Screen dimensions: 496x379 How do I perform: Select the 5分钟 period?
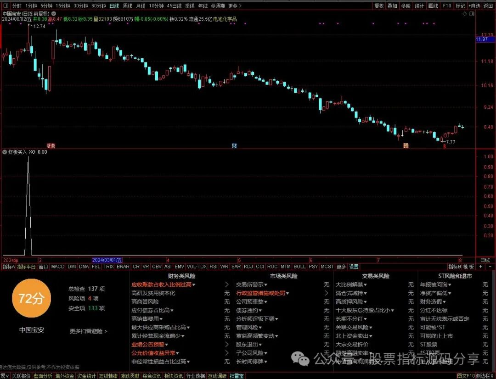(x=46, y=6)
